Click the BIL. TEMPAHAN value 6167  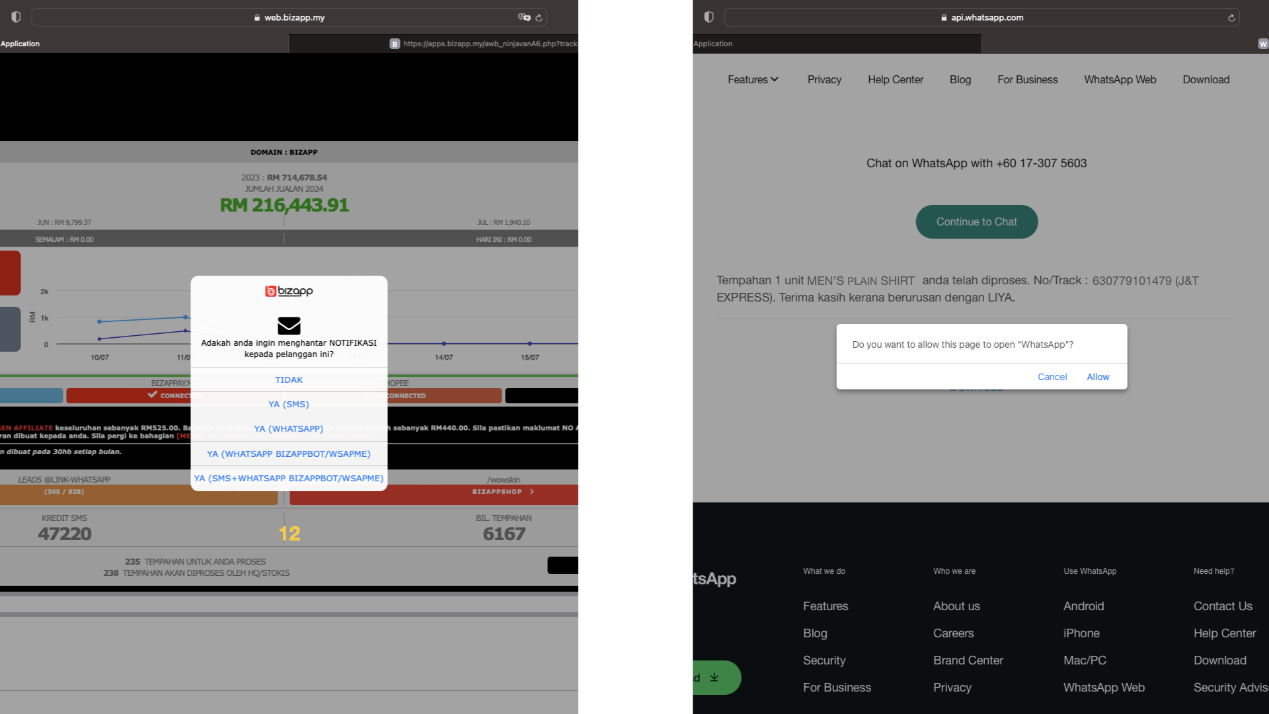(x=504, y=534)
